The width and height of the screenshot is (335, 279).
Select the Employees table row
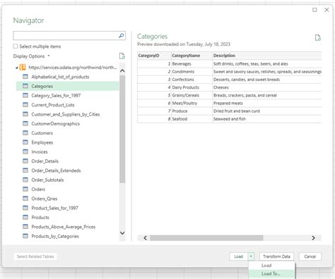pyautogui.click(x=68, y=142)
